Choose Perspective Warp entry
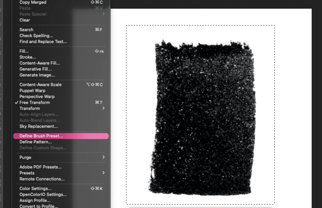 click(x=61, y=96)
